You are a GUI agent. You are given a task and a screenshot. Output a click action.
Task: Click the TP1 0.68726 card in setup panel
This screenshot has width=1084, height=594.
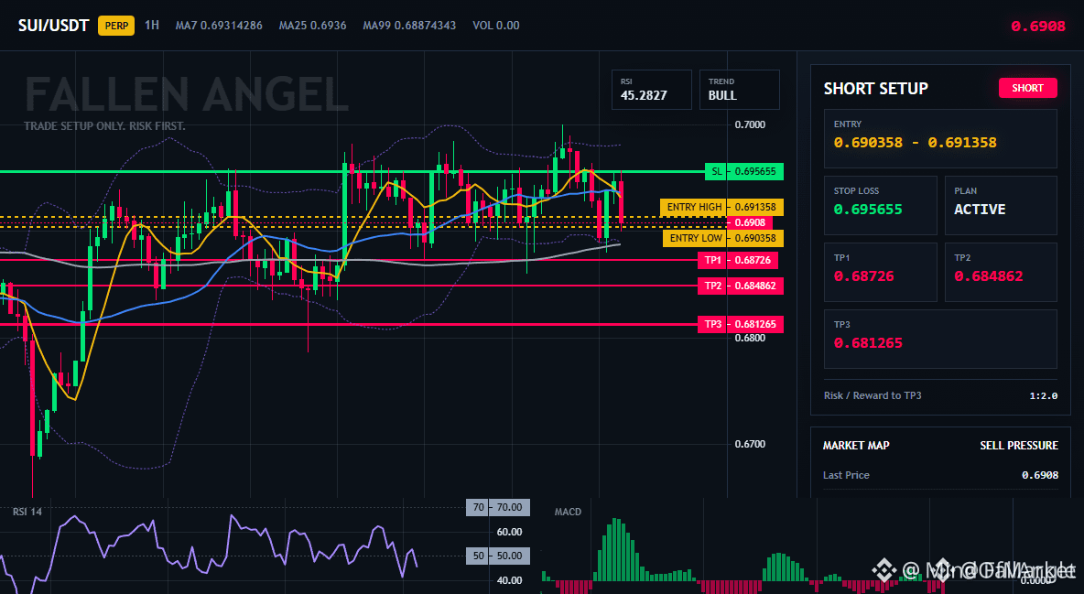click(x=880, y=272)
